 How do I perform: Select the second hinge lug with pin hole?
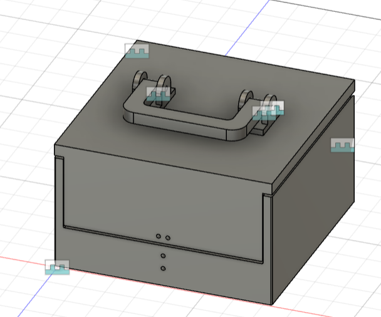[x=164, y=85]
